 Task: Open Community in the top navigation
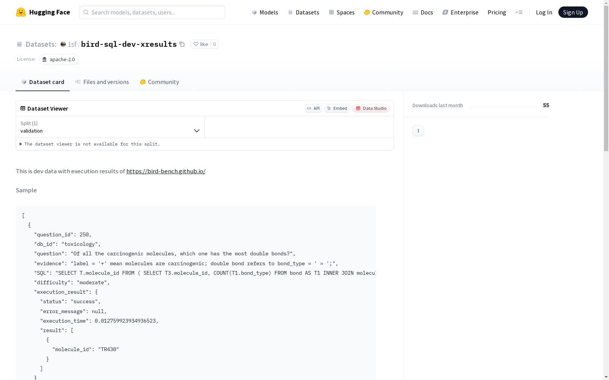(383, 12)
